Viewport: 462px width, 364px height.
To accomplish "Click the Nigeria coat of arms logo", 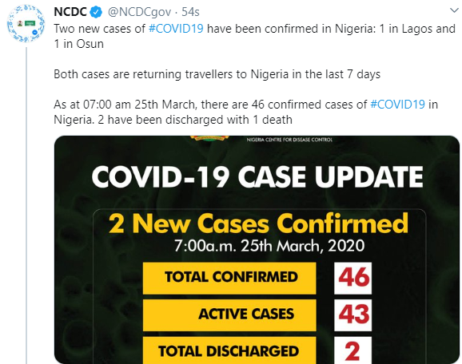I will pos(209,138).
